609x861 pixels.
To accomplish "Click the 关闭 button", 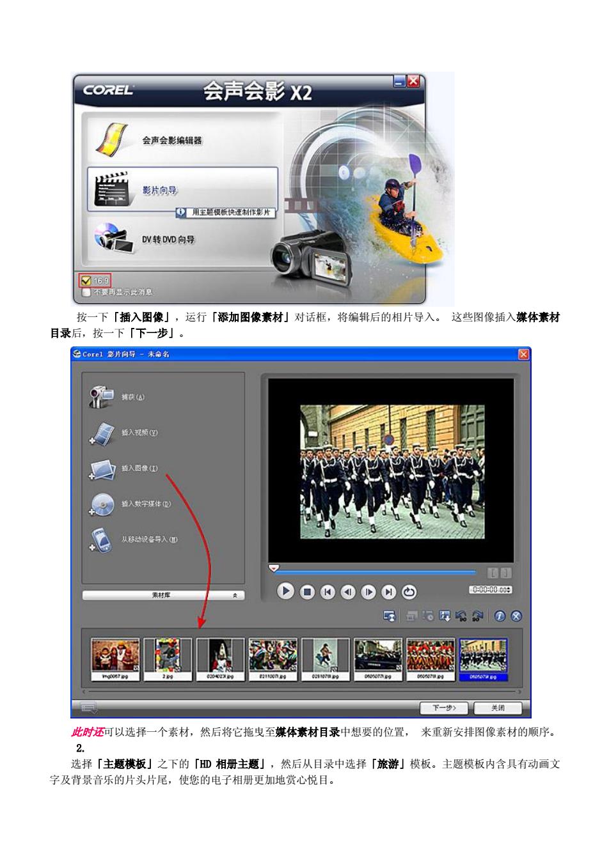I will pos(498,708).
